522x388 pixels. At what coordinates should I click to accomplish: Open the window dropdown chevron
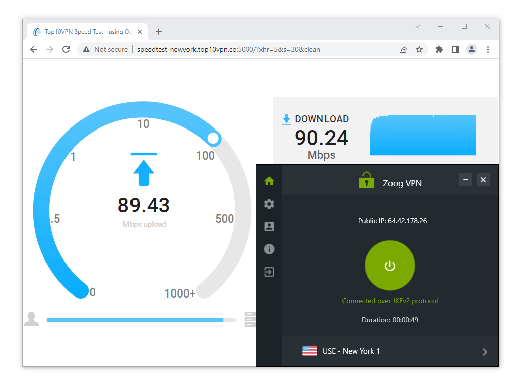click(417, 26)
